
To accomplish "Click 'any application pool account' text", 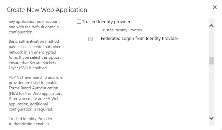I will click(x=34, y=21).
